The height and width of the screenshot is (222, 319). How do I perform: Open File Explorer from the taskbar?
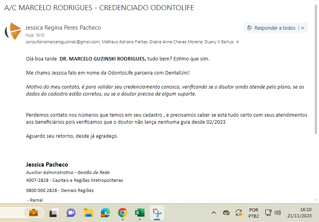88,213
